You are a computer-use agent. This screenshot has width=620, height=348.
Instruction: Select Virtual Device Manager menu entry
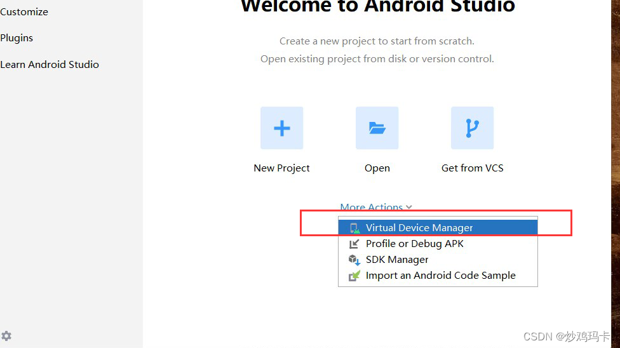(438, 228)
